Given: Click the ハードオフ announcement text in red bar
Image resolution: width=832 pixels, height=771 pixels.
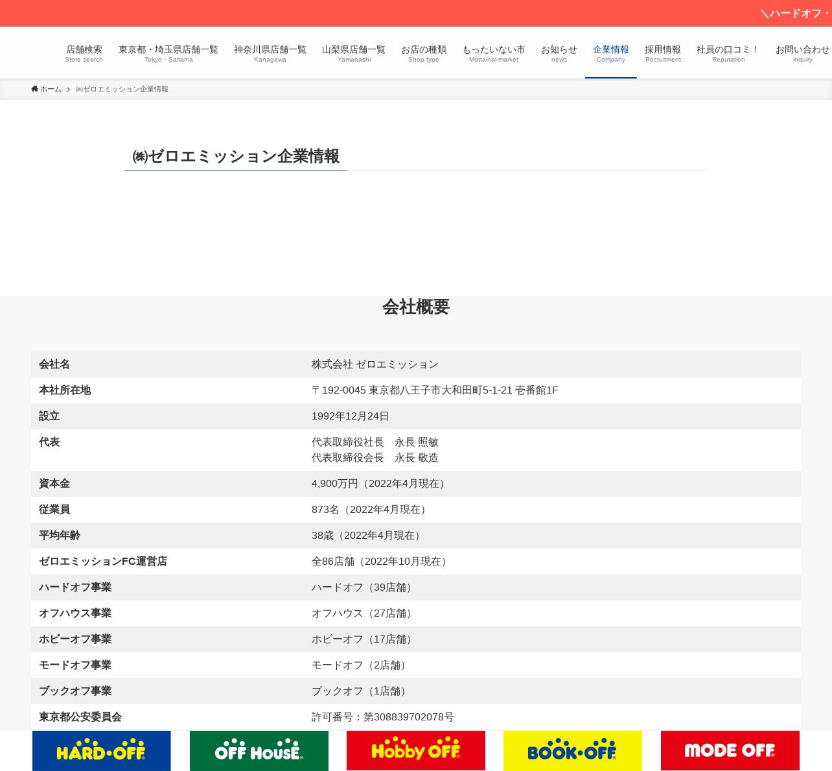Looking at the screenshot, I should [x=796, y=14].
